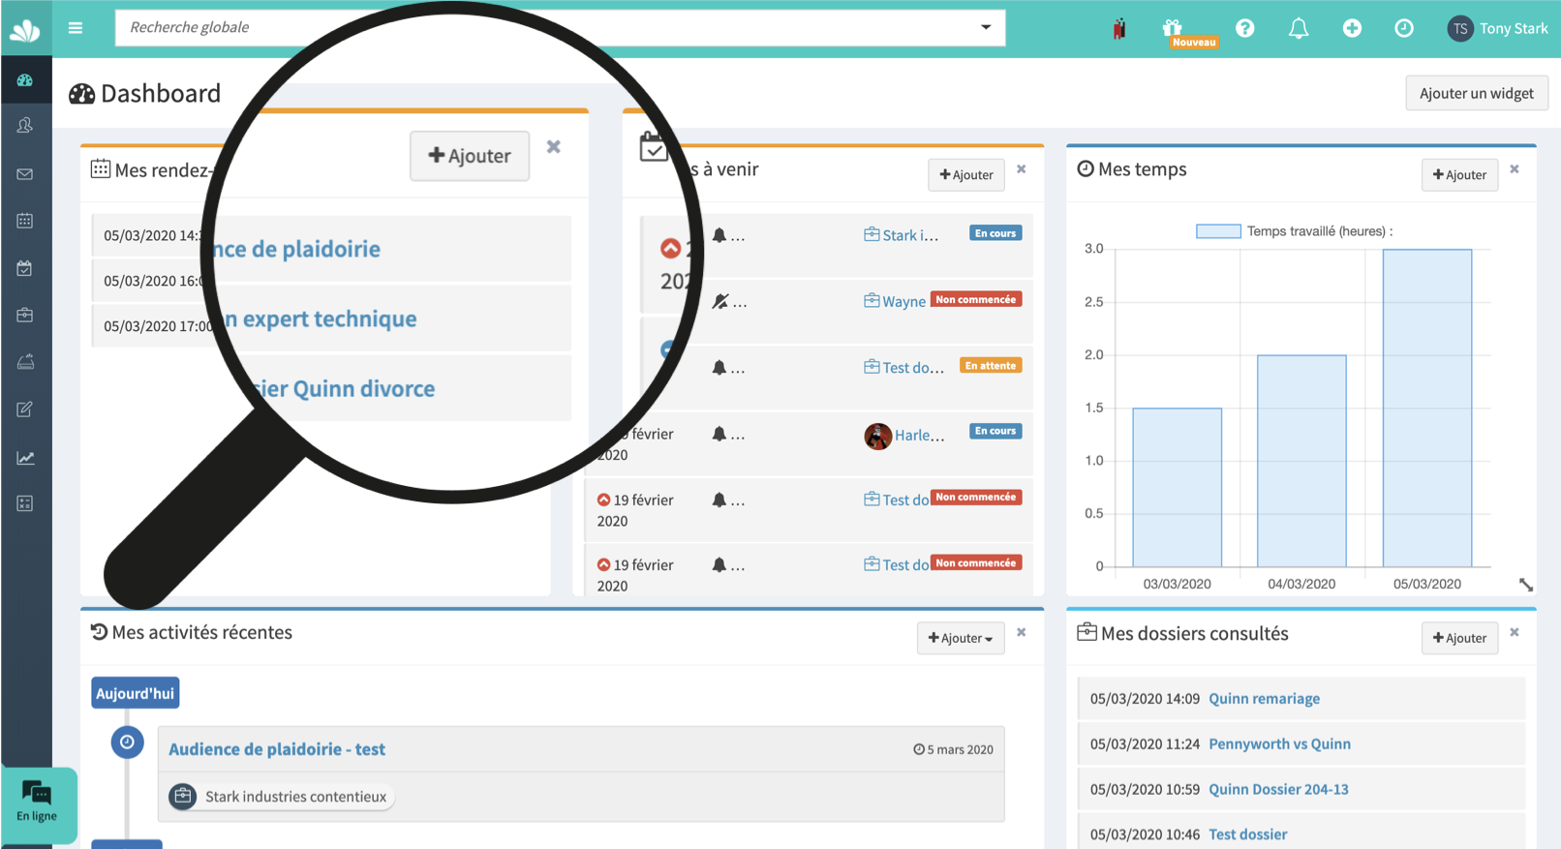The width and height of the screenshot is (1561, 849).
Task: Close the Mes temps widget
Action: point(1515,169)
